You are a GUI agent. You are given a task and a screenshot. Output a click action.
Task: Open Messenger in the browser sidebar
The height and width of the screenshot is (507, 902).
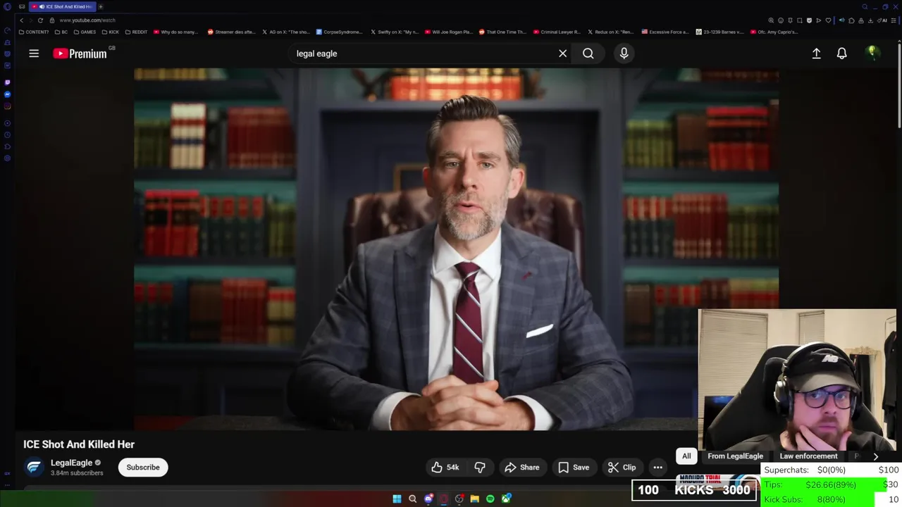coord(7,94)
